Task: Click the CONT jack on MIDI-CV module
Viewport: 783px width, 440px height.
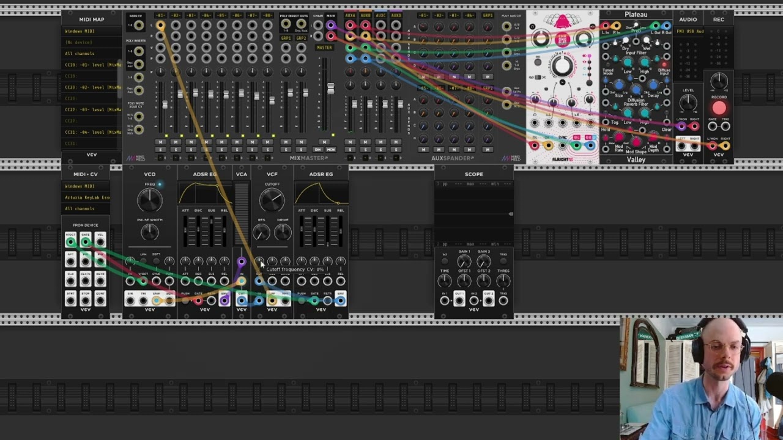Action: click(x=100, y=301)
